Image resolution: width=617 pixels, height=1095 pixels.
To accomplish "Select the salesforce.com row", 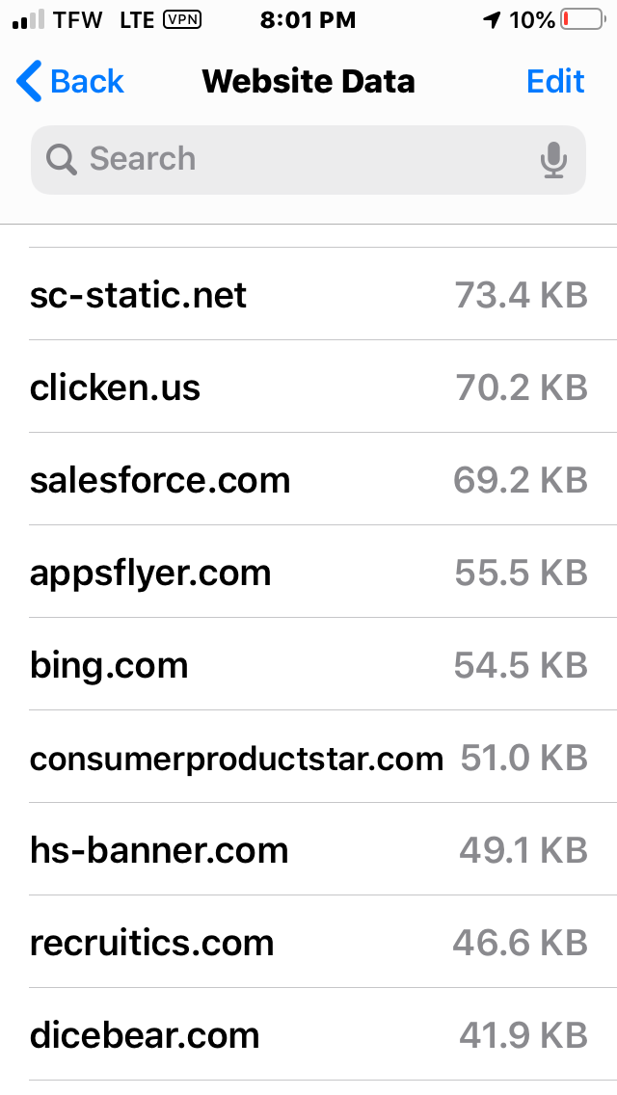I will coord(308,479).
